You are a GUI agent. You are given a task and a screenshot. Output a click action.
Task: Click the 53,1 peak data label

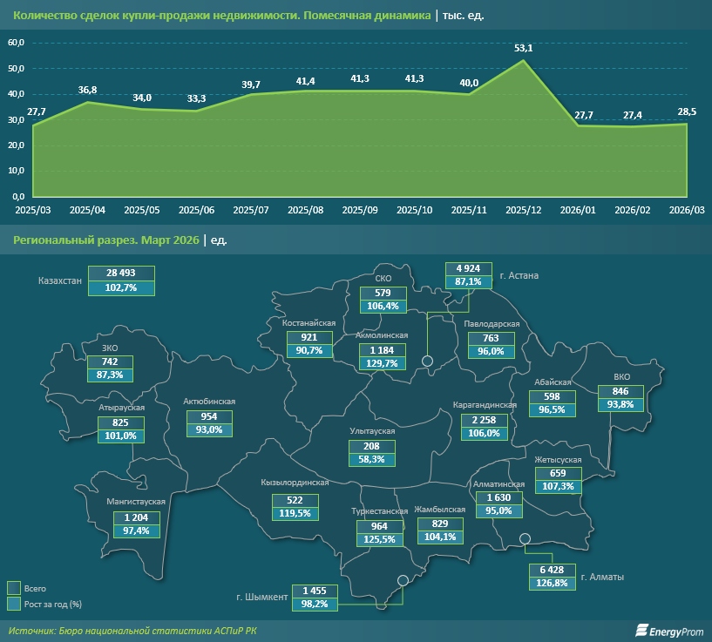[x=523, y=49]
